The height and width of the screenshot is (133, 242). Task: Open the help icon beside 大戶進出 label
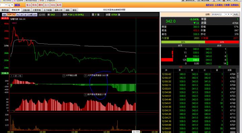(64, 76)
